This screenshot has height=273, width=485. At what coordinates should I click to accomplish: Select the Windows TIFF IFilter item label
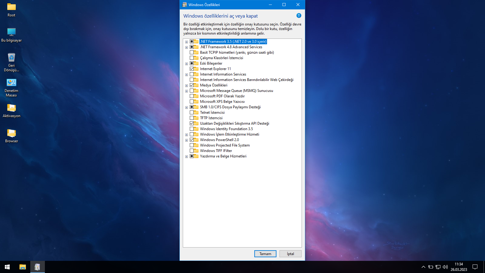pos(216,151)
